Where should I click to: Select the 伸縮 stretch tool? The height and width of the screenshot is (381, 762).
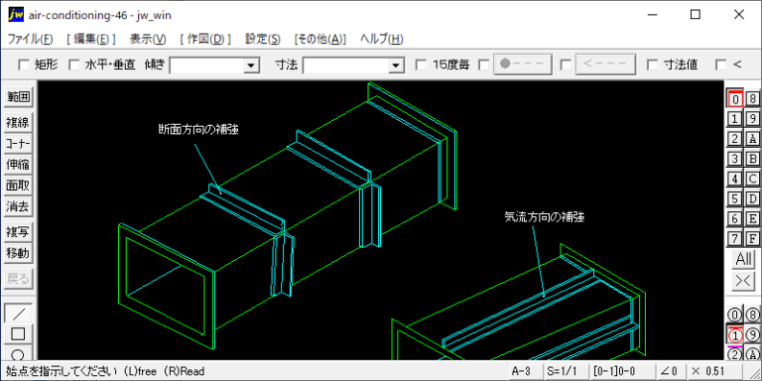click(18, 165)
